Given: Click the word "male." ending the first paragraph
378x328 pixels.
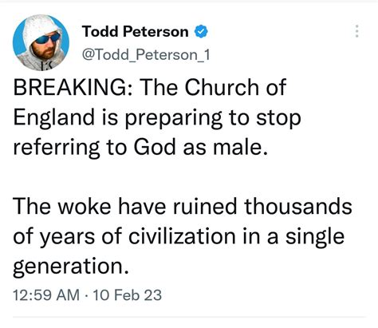Looking at the screenshot, I should point(241,147).
